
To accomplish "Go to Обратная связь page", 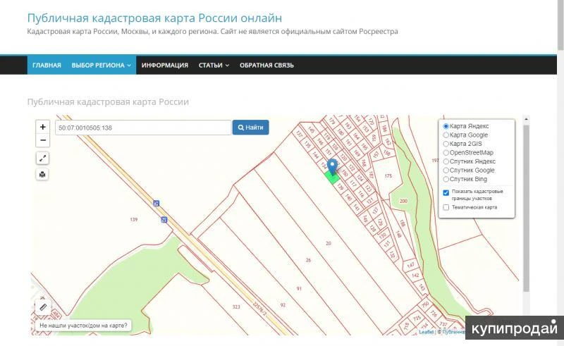I will click(266, 66).
